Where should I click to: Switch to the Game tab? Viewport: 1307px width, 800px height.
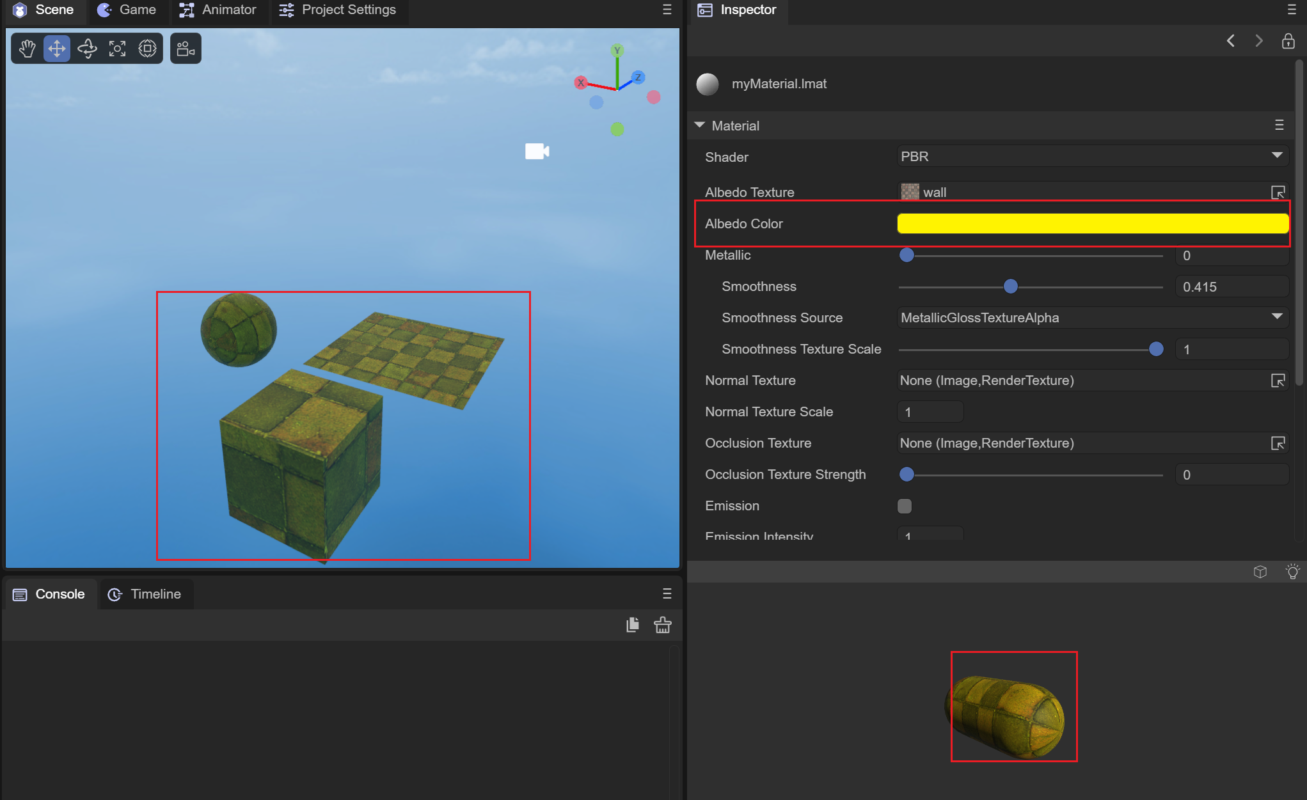pos(127,10)
